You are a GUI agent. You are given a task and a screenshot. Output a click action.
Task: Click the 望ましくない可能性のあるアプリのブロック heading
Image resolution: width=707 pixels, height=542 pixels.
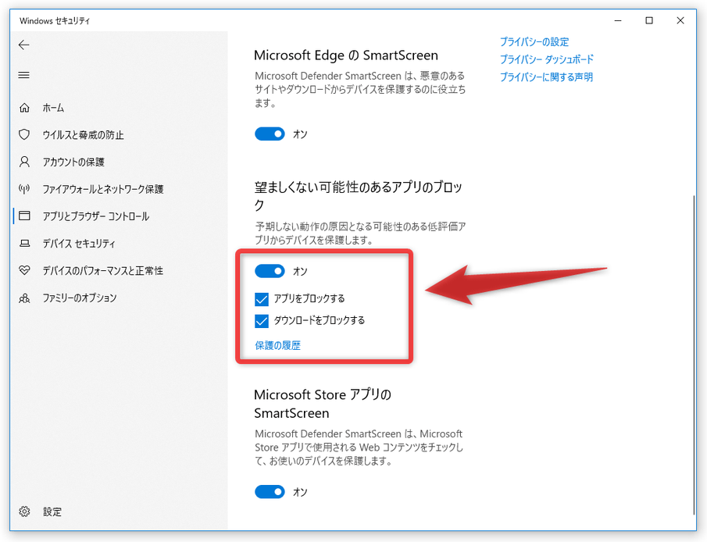click(x=358, y=196)
